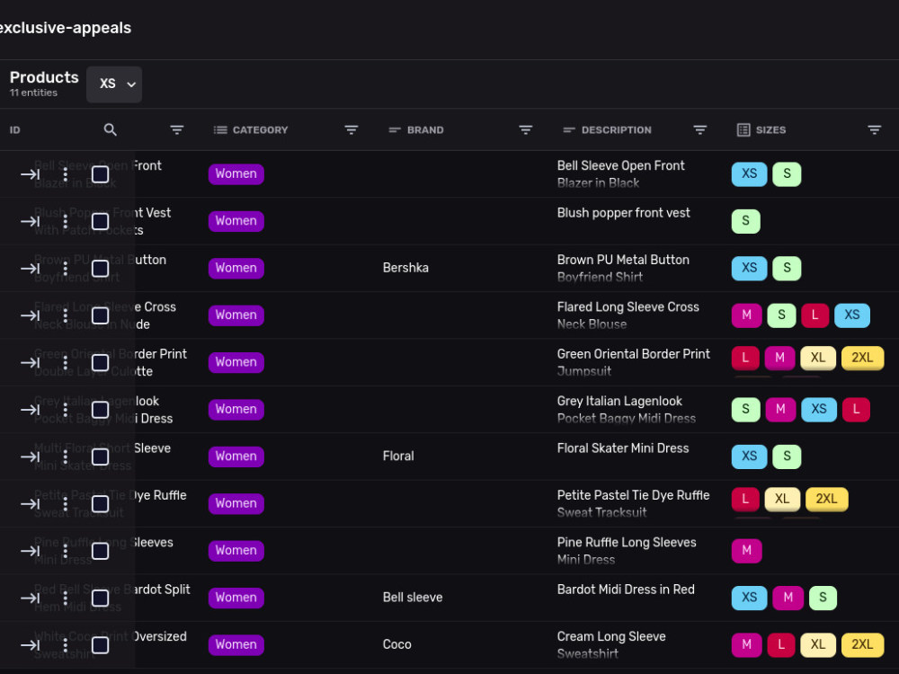
Task: Open more options for Petite Pastel Tracksuit row
Action: click(66, 504)
